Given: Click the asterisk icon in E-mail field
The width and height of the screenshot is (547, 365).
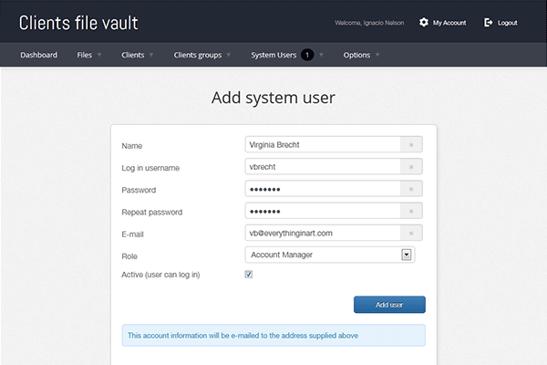Looking at the screenshot, I should 411,234.
